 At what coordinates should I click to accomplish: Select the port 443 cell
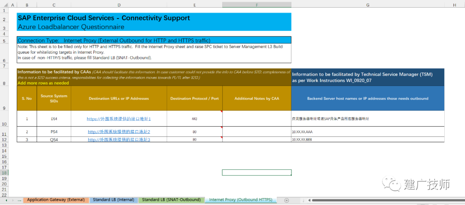click(x=195, y=119)
